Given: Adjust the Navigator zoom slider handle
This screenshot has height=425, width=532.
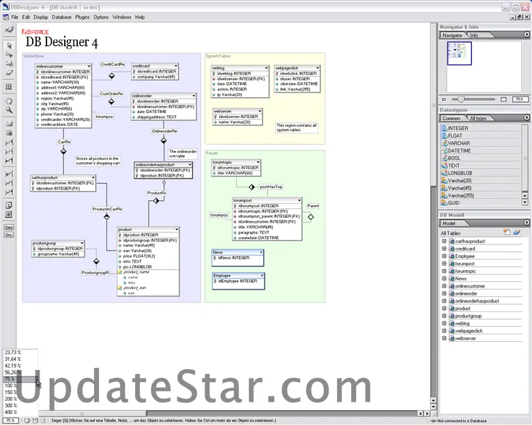Looking at the screenshot, I should tap(460, 99).
